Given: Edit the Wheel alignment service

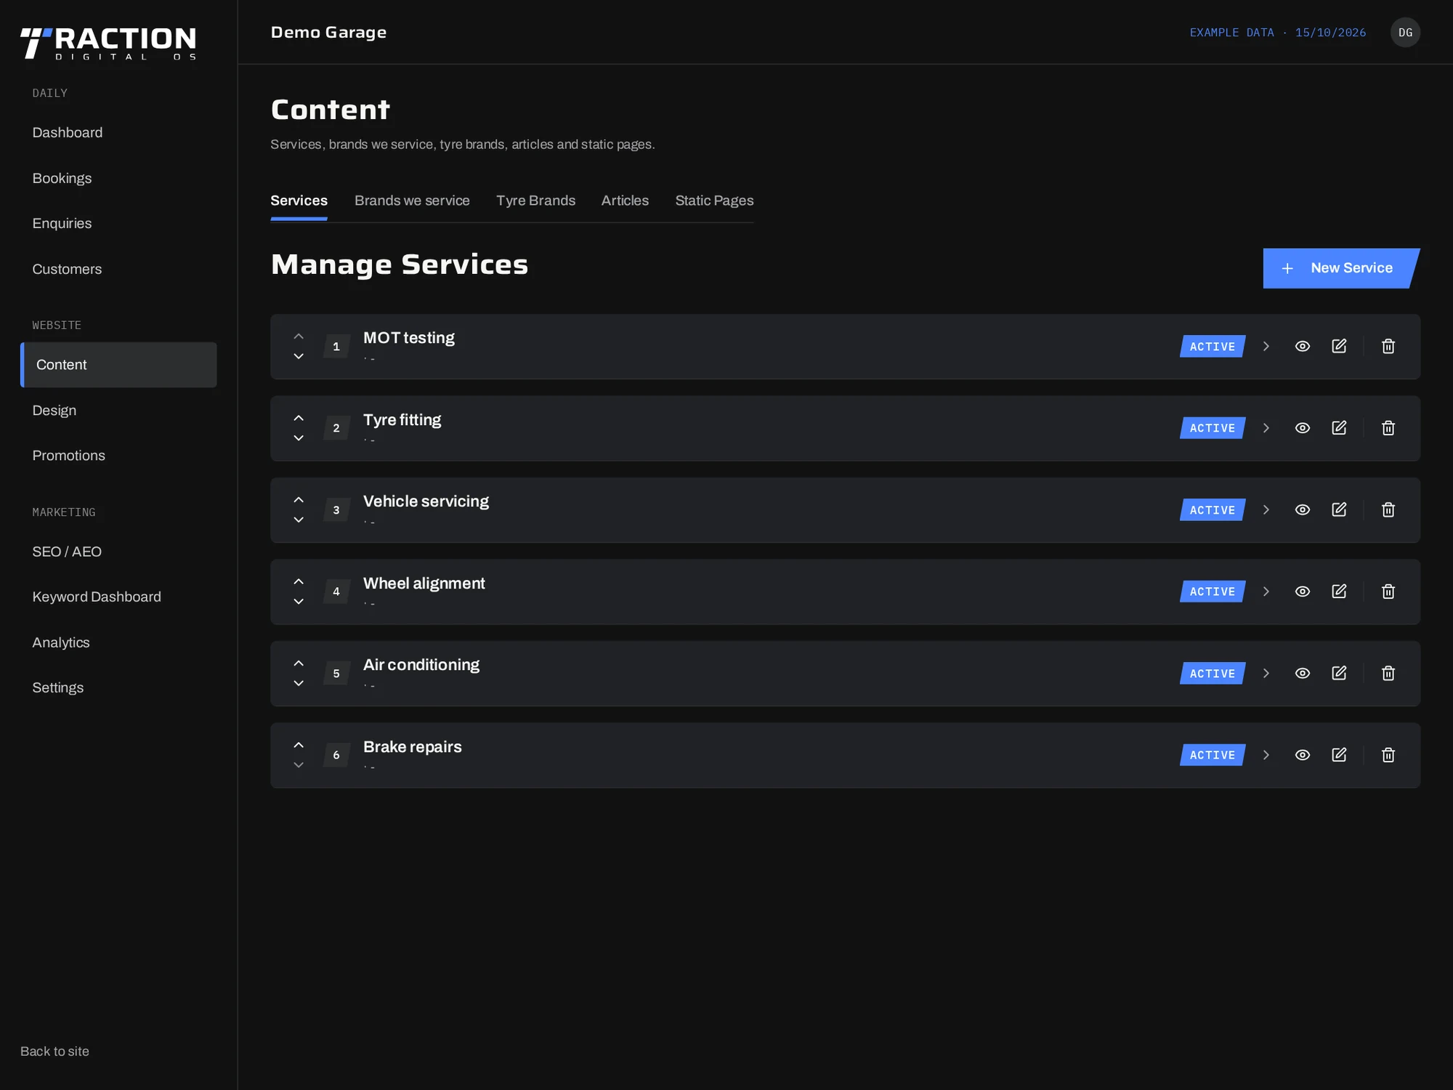Looking at the screenshot, I should 1339,592.
